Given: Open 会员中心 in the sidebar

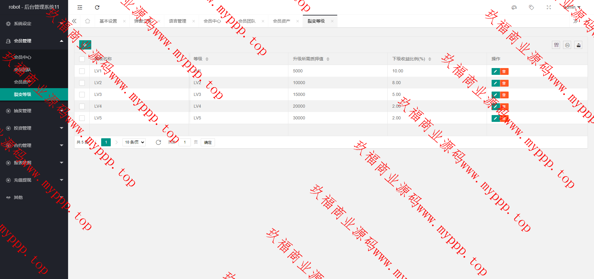Looking at the screenshot, I should pos(34,57).
